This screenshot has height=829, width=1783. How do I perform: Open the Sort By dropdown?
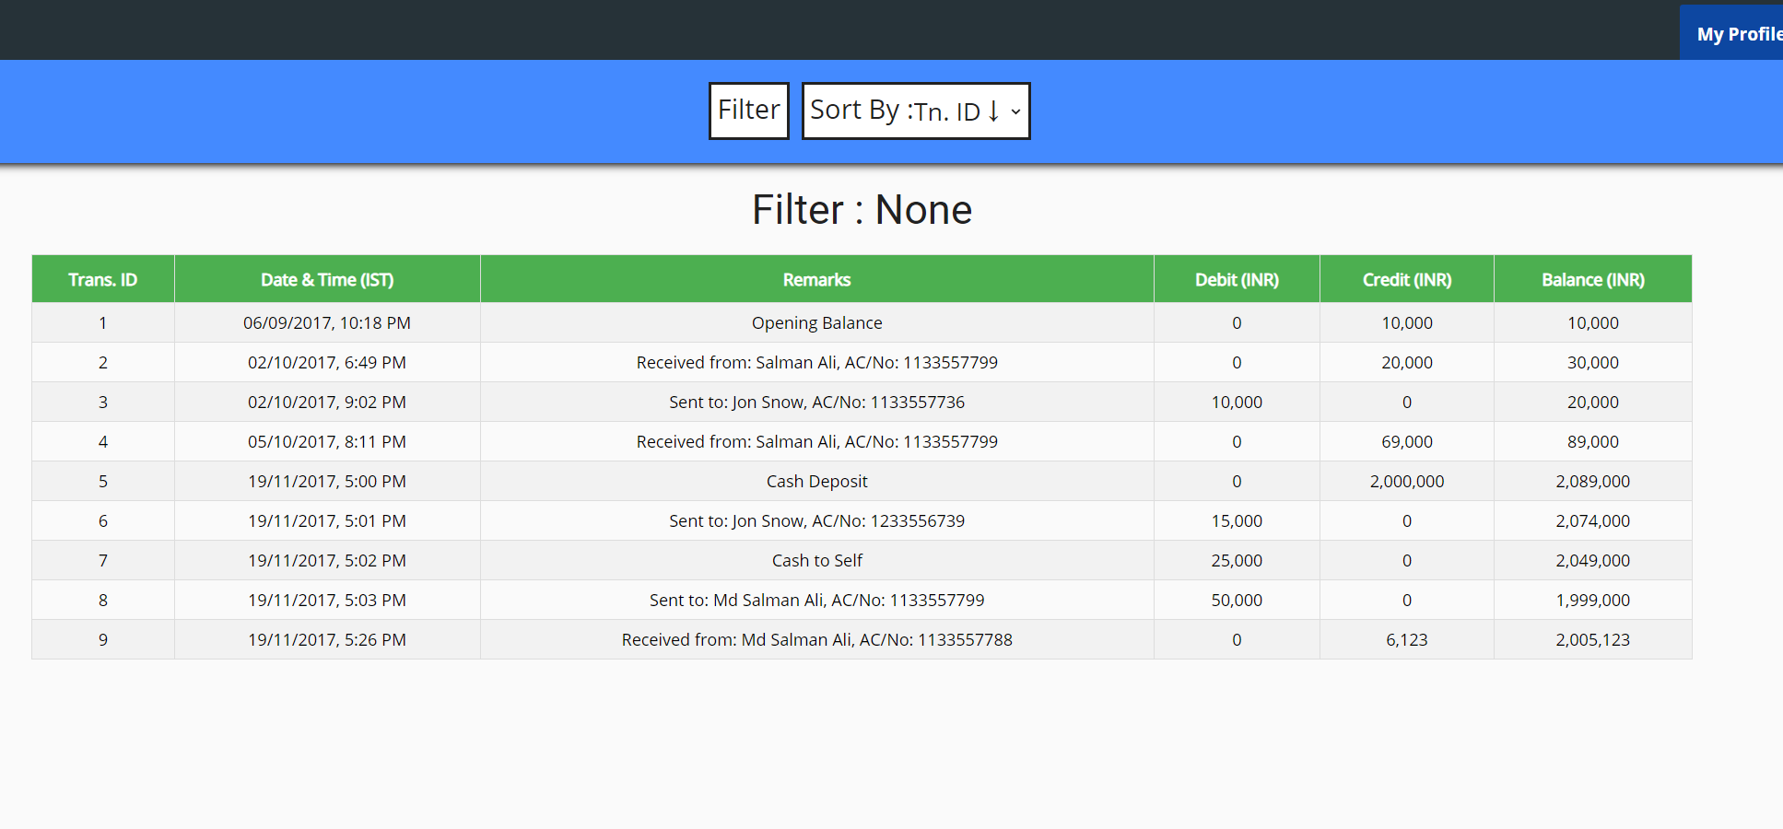click(915, 111)
